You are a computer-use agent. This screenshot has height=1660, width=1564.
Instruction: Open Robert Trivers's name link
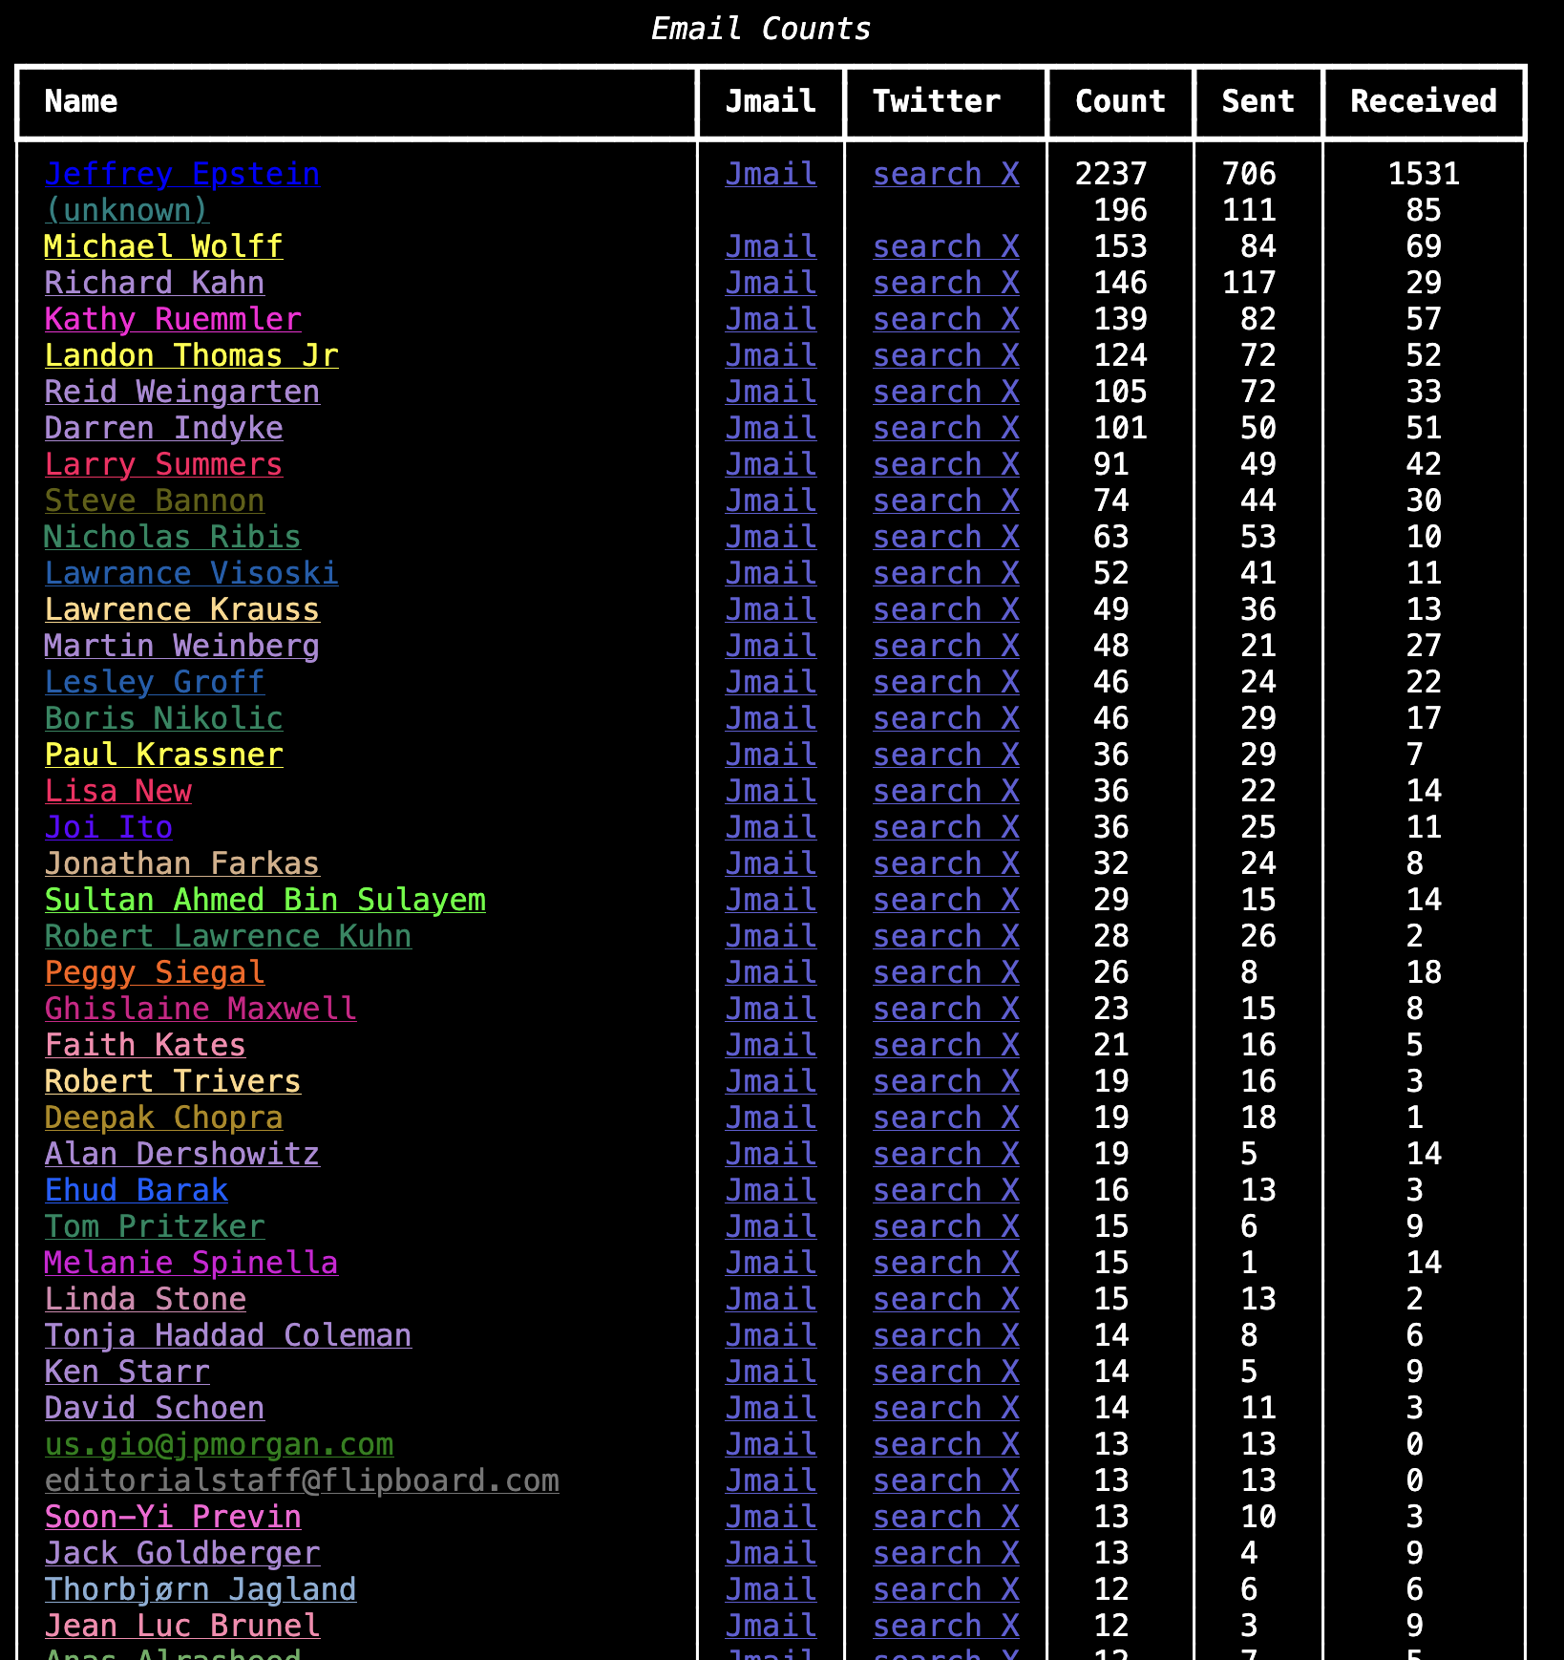pos(173,1081)
